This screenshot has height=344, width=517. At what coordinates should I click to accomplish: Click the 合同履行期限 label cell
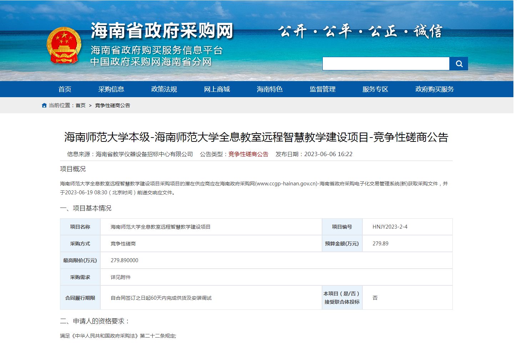(x=80, y=298)
